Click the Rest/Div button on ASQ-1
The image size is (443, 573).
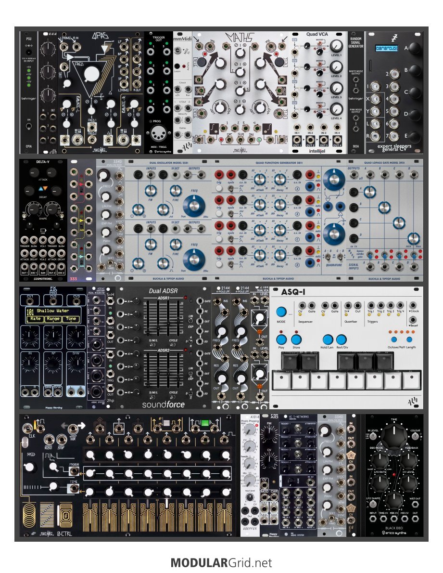(x=341, y=339)
